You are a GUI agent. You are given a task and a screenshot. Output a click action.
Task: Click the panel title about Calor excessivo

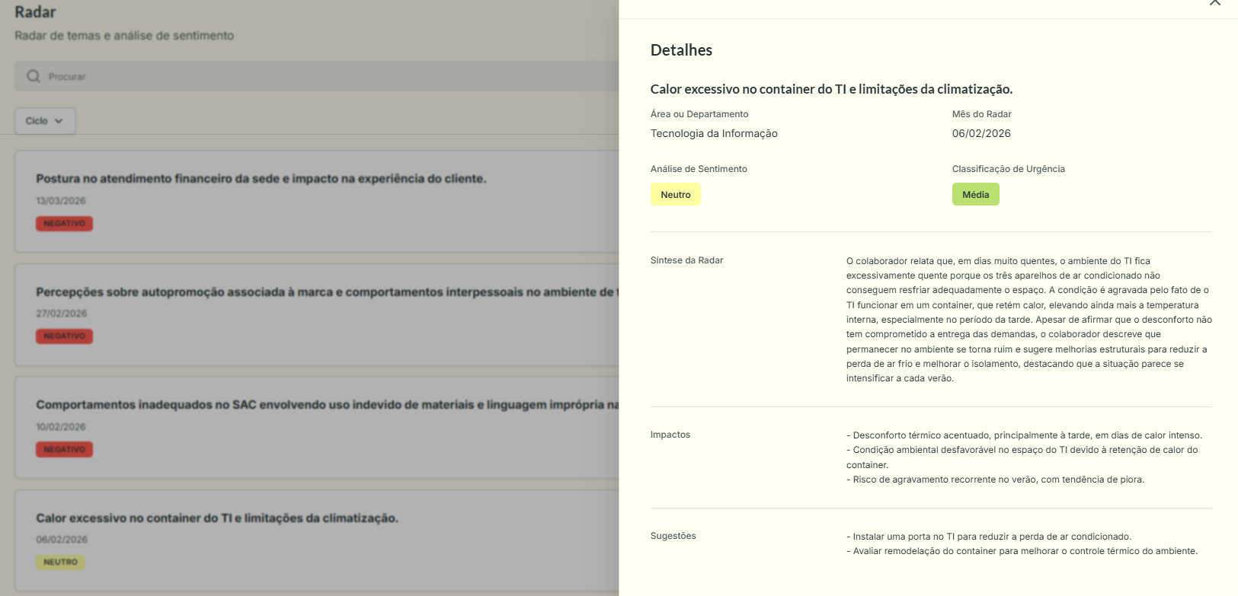[x=831, y=89]
